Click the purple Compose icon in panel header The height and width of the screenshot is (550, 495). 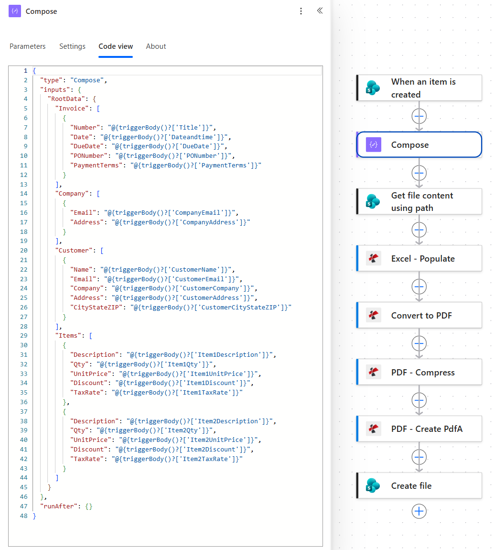tap(15, 11)
